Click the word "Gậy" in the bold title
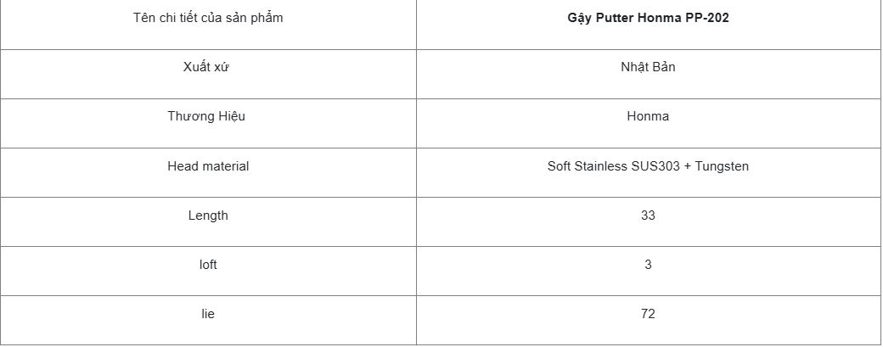This screenshot has width=883, height=347. [580, 18]
